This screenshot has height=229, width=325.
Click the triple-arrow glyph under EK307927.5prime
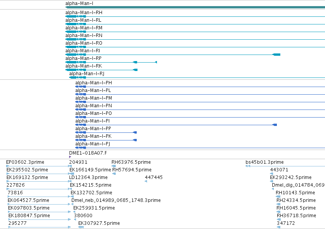81,227
